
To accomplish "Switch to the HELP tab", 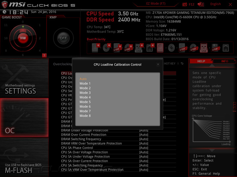I will pos(201,61).
